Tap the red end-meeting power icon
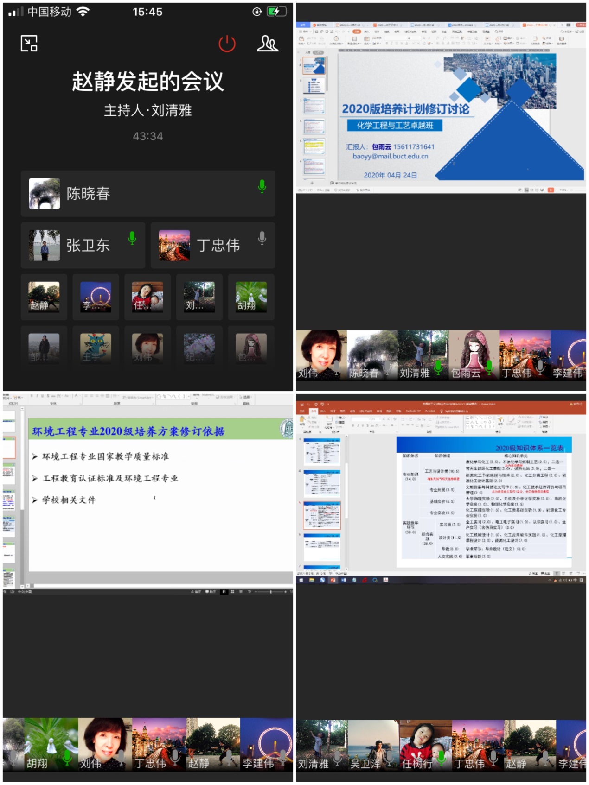The width and height of the screenshot is (589, 785). click(227, 44)
